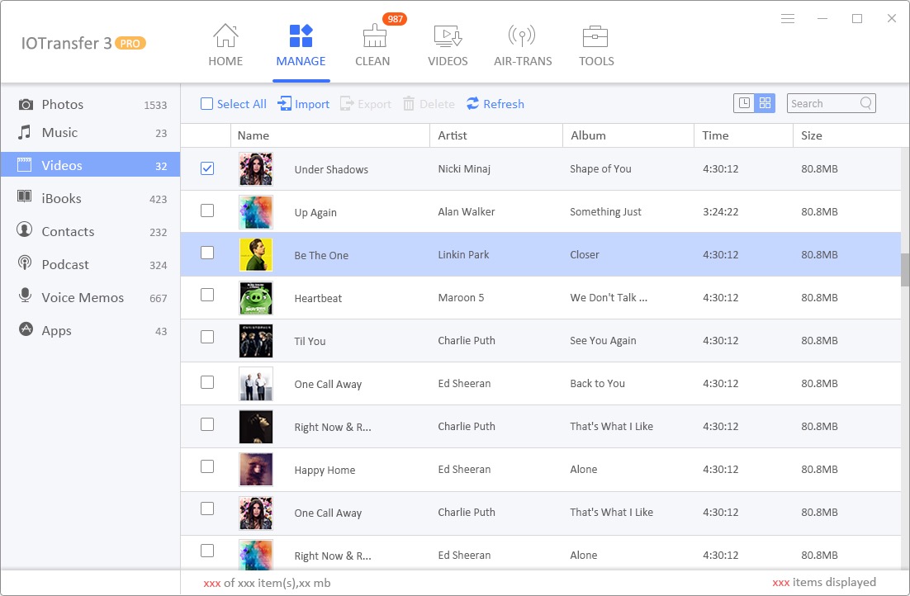910x596 pixels.
Task: Open the hamburger menu at top right
Action: 787,18
